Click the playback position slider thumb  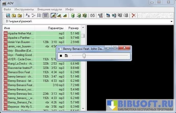[84, 56]
